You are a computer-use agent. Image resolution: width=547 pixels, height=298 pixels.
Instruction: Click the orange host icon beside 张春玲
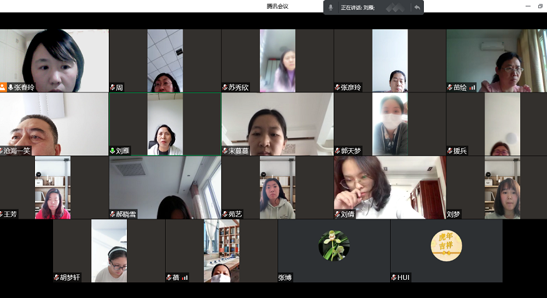click(3, 87)
